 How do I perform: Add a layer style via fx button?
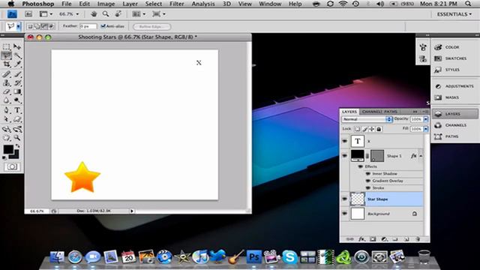pos(361,239)
